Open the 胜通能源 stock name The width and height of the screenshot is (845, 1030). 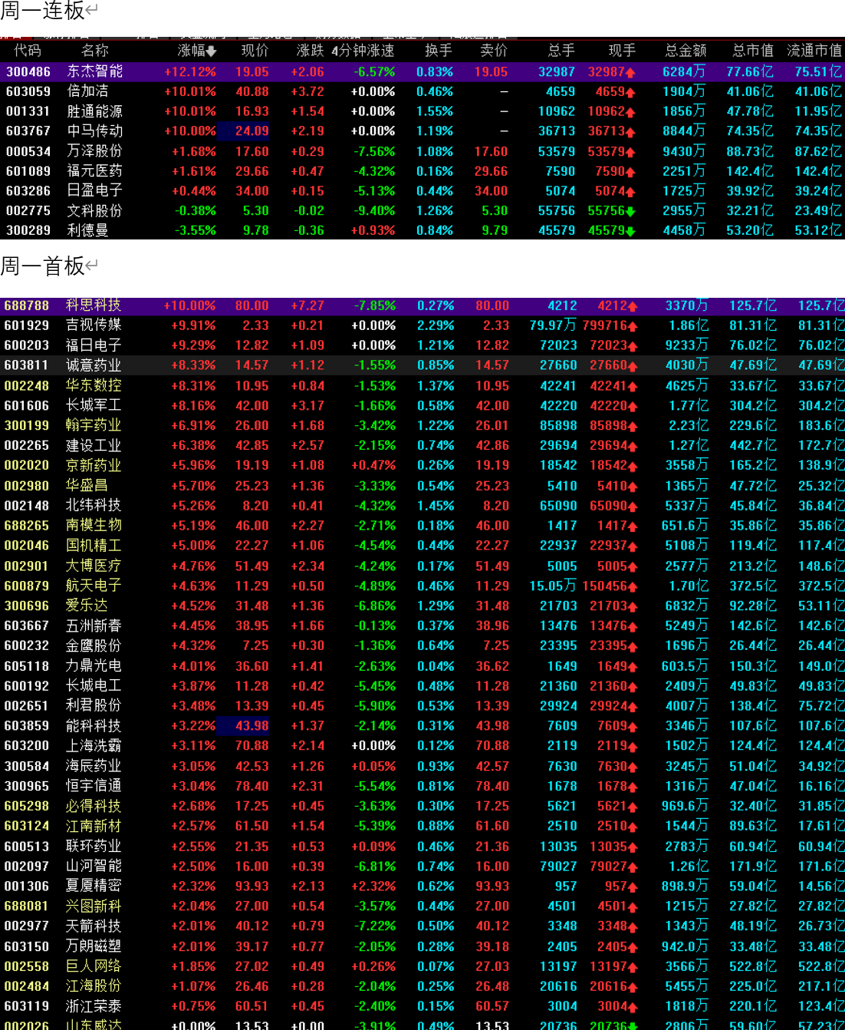pyautogui.click(x=94, y=111)
